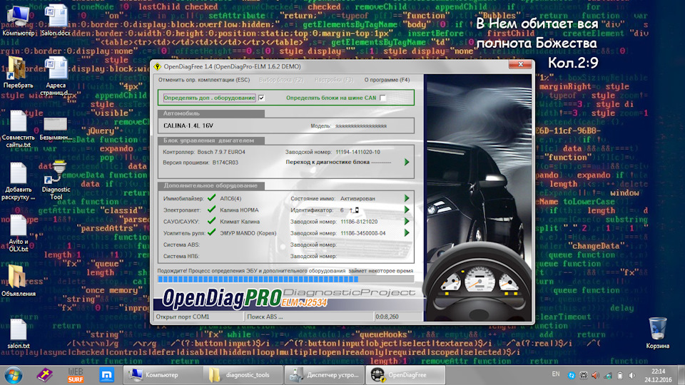Switch to diagnostic_tools taskbar folder
This screenshot has width=685, height=385.
coord(243,375)
